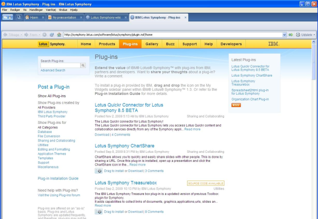Click the Back (Tilbage) arrow icon
This screenshot has width=318, height=219.
point(5,35)
